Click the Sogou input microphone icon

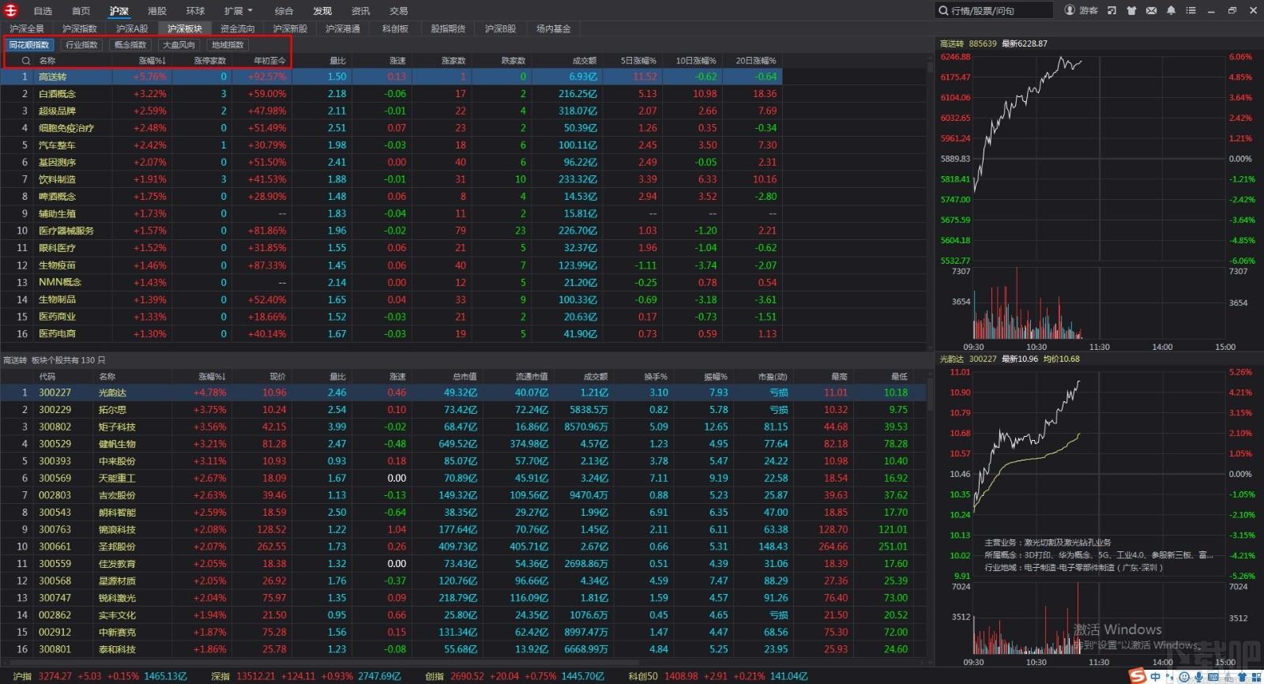(x=1198, y=677)
